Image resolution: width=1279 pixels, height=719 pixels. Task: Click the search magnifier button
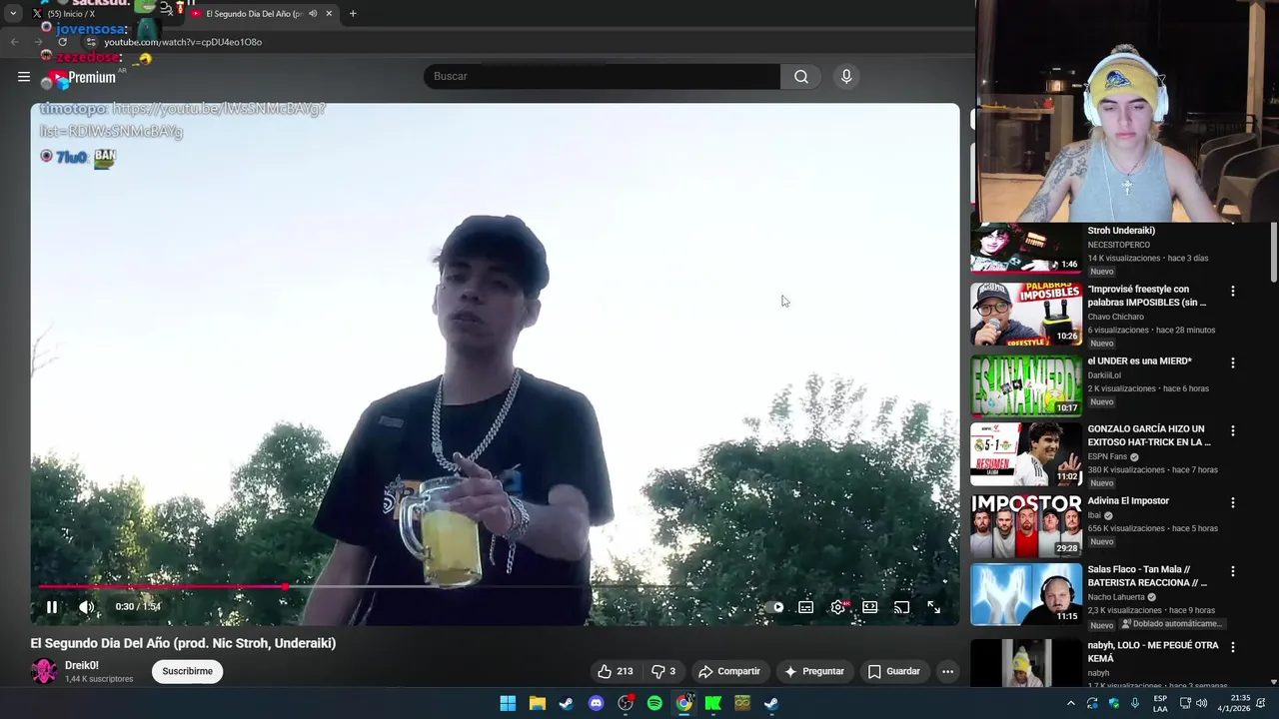click(x=801, y=76)
